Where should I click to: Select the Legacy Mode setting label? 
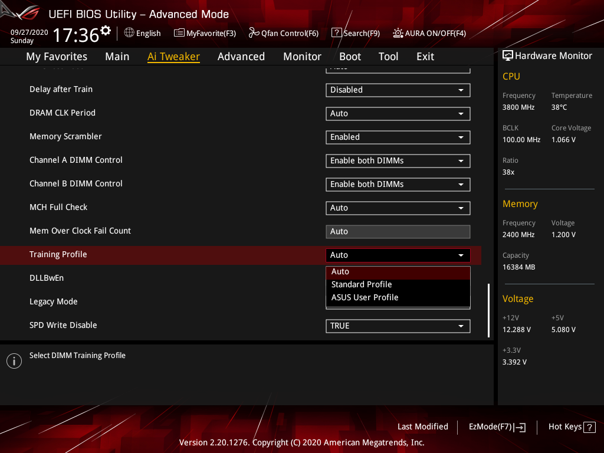pos(54,301)
